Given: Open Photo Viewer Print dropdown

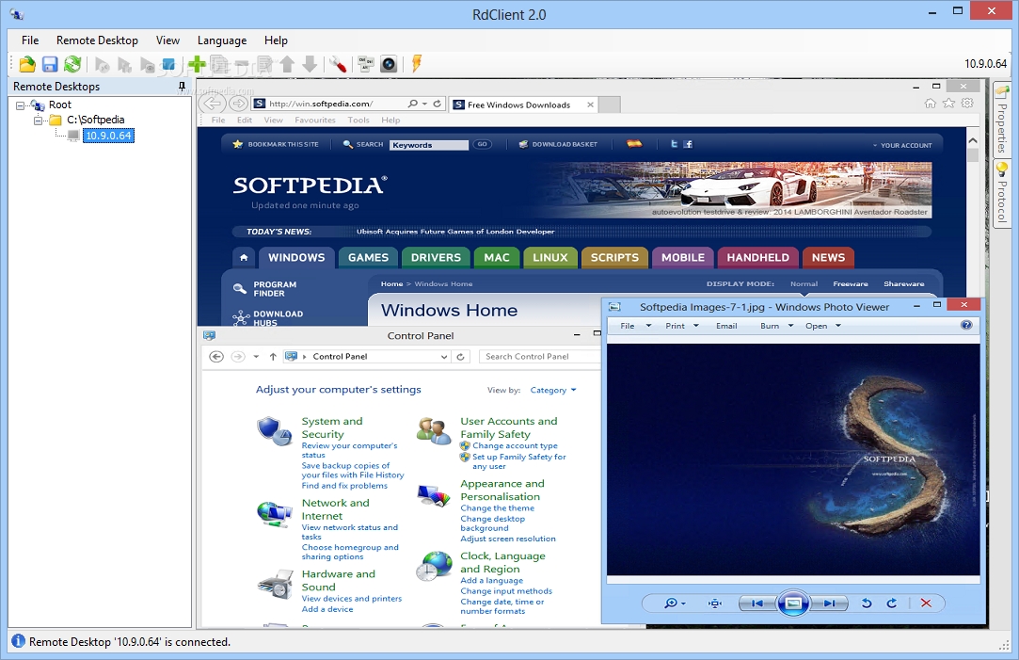Looking at the screenshot, I should click(x=682, y=326).
